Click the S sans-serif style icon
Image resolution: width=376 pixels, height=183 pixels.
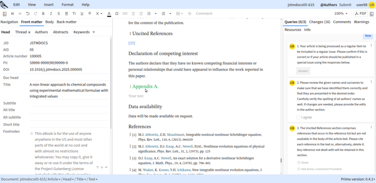59,14
